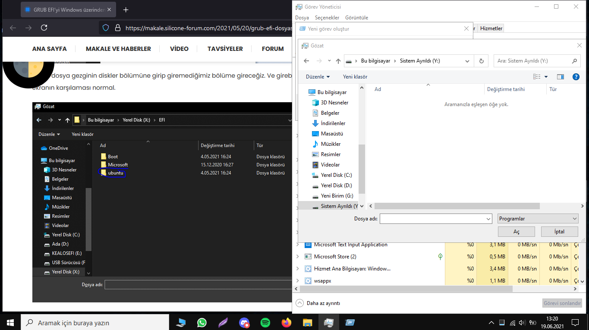This screenshot has height=330, width=589.
Task: Click the padlock site info icon
Action: [117, 28]
